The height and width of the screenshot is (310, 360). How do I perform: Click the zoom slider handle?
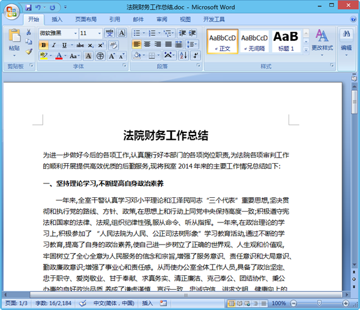click(x=319, y=303)
